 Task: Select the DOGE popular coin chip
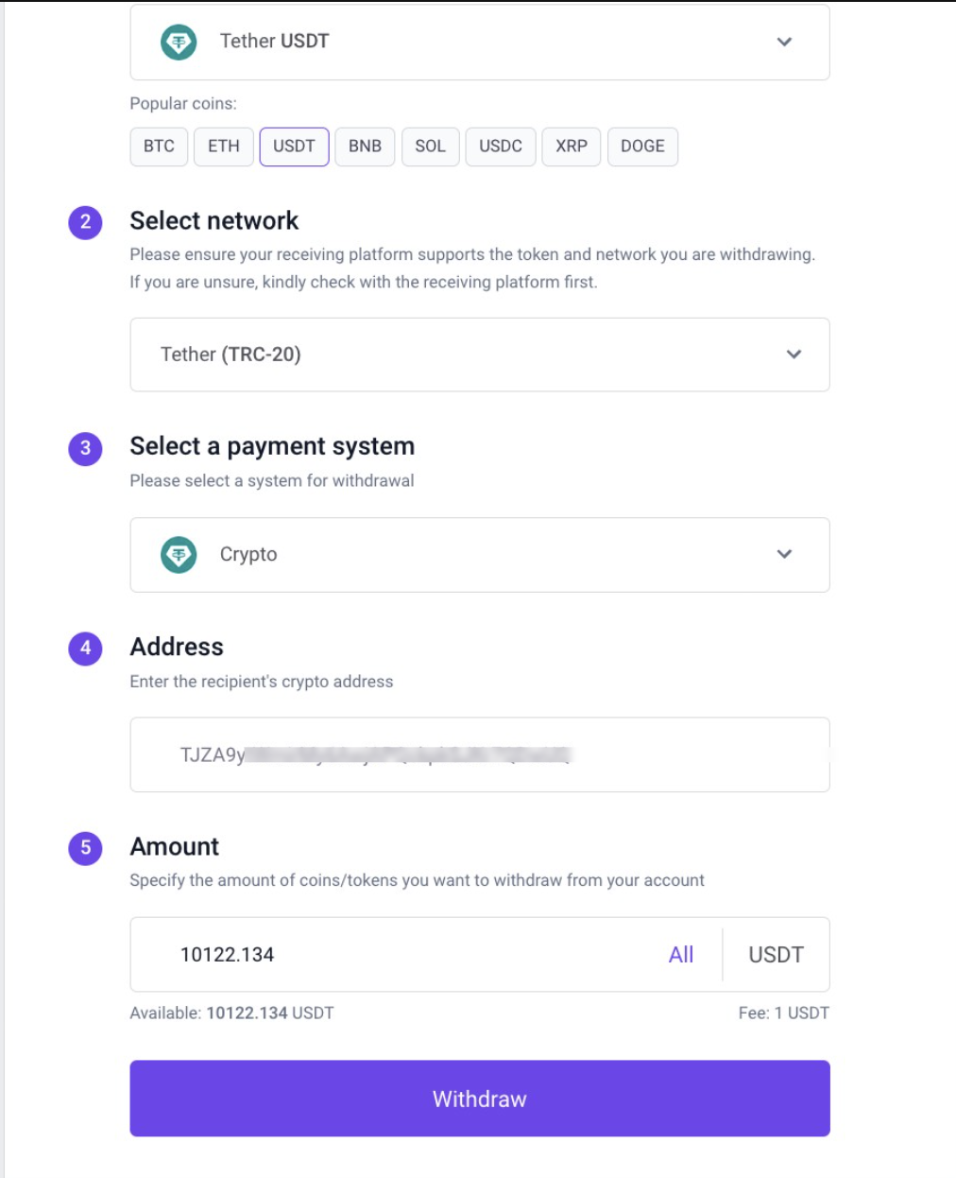point(642,147)
